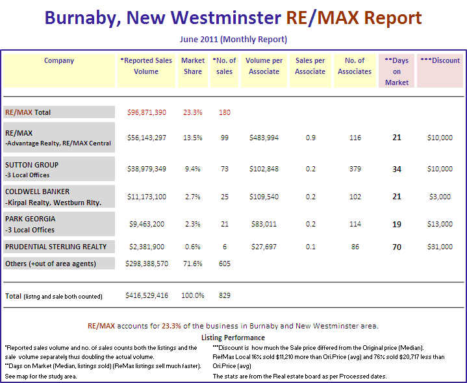Click the Volume per Associate header

[264, 71]
